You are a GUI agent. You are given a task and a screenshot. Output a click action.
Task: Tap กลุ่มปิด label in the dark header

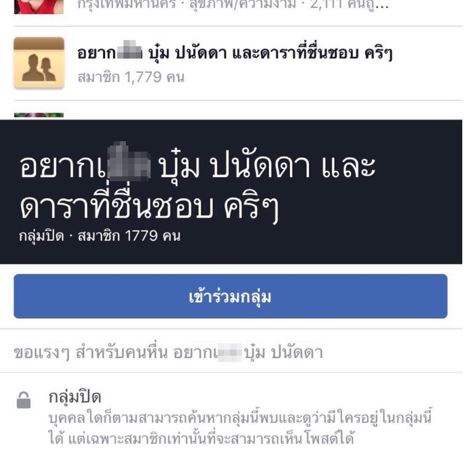click(x=41, y=236)
